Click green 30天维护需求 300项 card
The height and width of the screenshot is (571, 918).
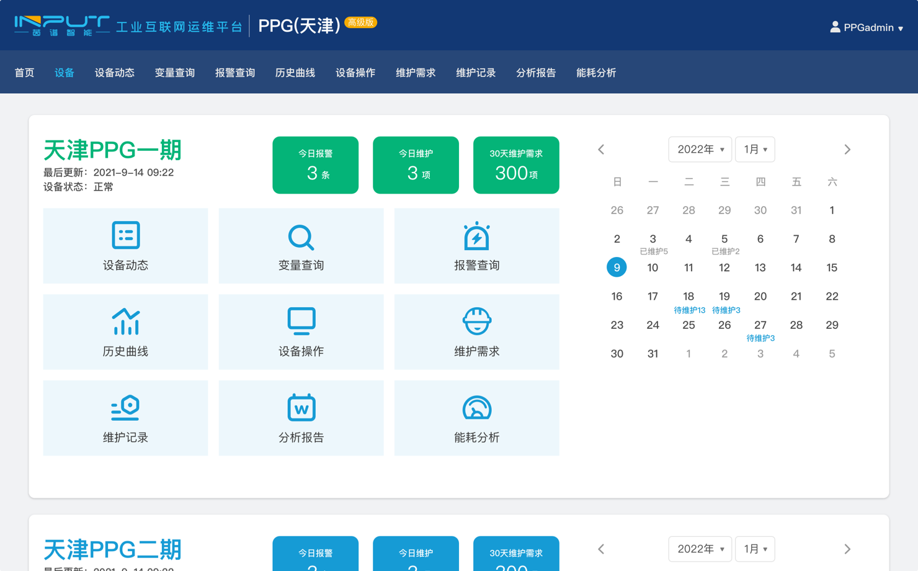click(x=516, y=165)
